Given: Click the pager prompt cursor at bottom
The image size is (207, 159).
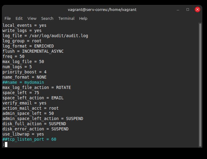Looking at the screenshot, I should pos(6,144).
